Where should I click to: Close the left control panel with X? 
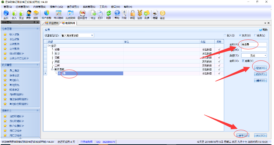(x=38, y=22)
